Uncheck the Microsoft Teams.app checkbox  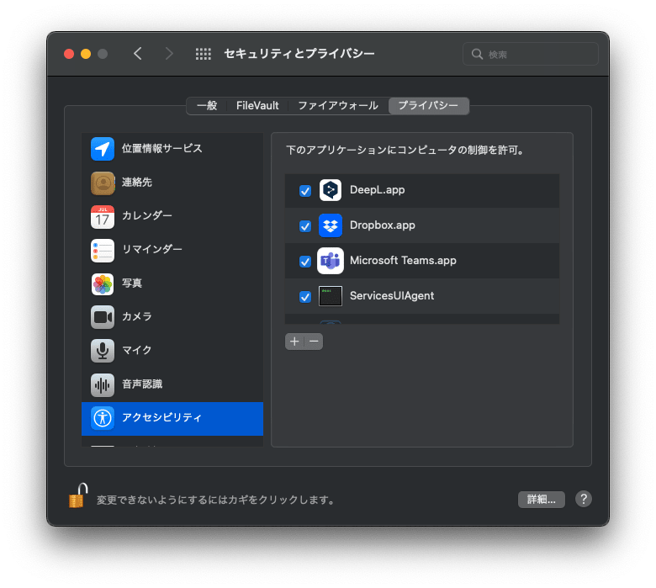305,262
